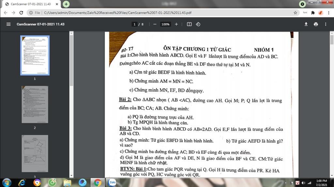334x187 pixels.
Task: Open the Windows Start button
Action: [7, 183]
